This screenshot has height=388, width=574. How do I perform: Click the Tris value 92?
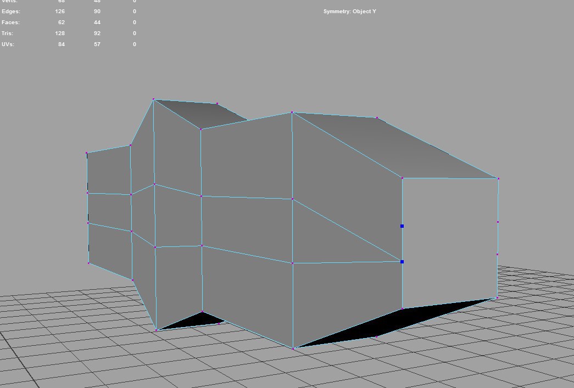pyautogui.click(x=97, y=33)
